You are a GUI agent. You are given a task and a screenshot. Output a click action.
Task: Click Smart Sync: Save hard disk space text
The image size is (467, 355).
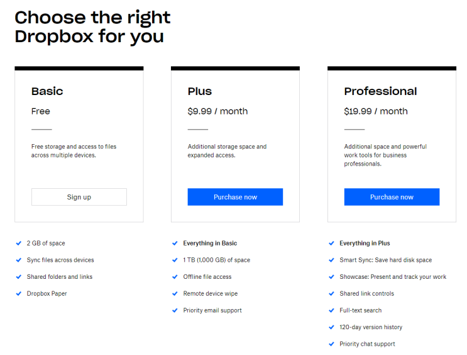385,260
